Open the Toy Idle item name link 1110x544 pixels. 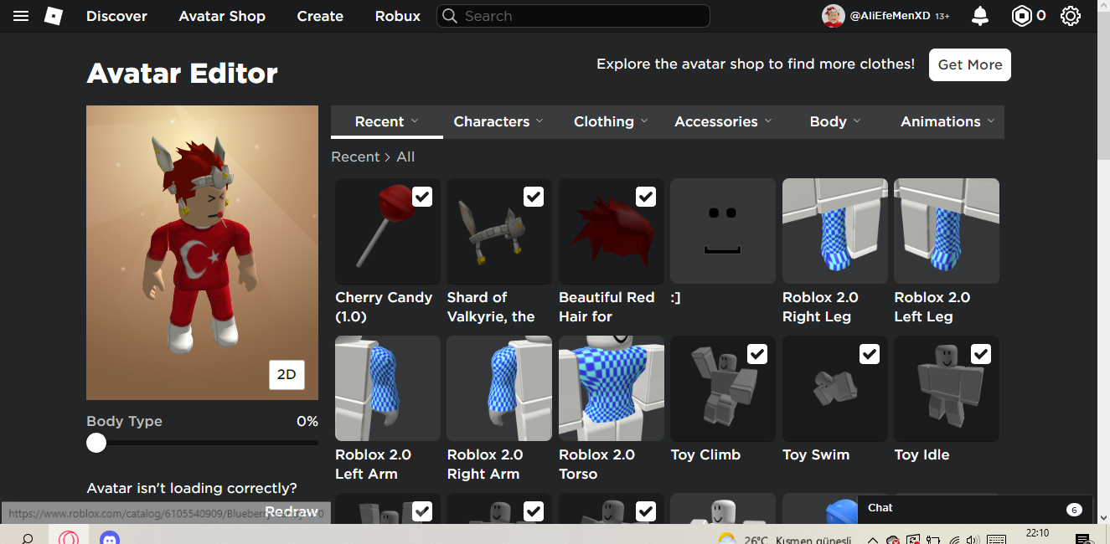922,454
